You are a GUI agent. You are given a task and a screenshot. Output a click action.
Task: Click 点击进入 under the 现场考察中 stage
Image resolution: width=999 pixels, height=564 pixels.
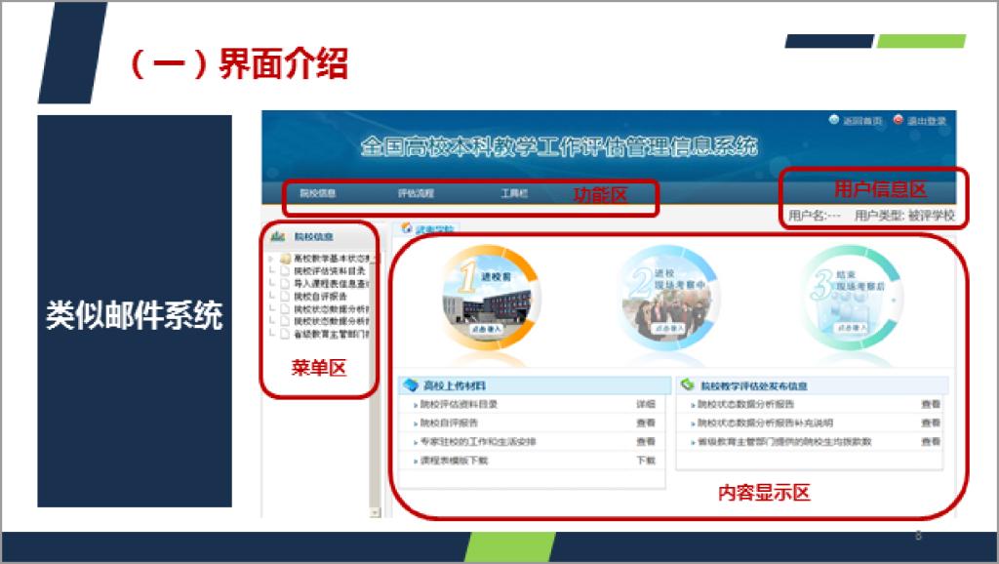pyautogui.click(x=668, y=328)
